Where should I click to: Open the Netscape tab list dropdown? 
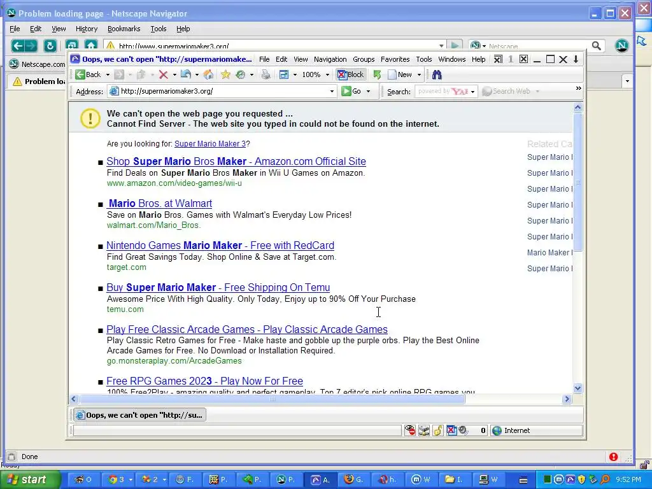point(627,81)
